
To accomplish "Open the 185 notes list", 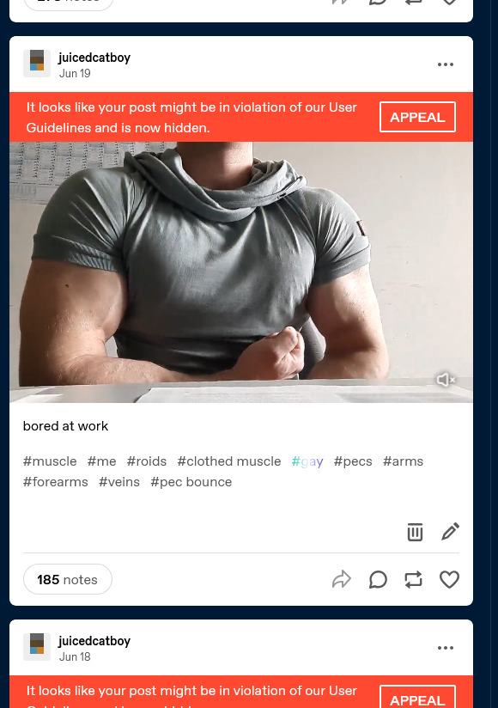I will tap(68, 579).
